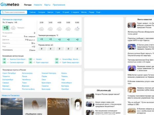Click the location search input field
This screenshot has height=115, width=154.
(14, 12)
